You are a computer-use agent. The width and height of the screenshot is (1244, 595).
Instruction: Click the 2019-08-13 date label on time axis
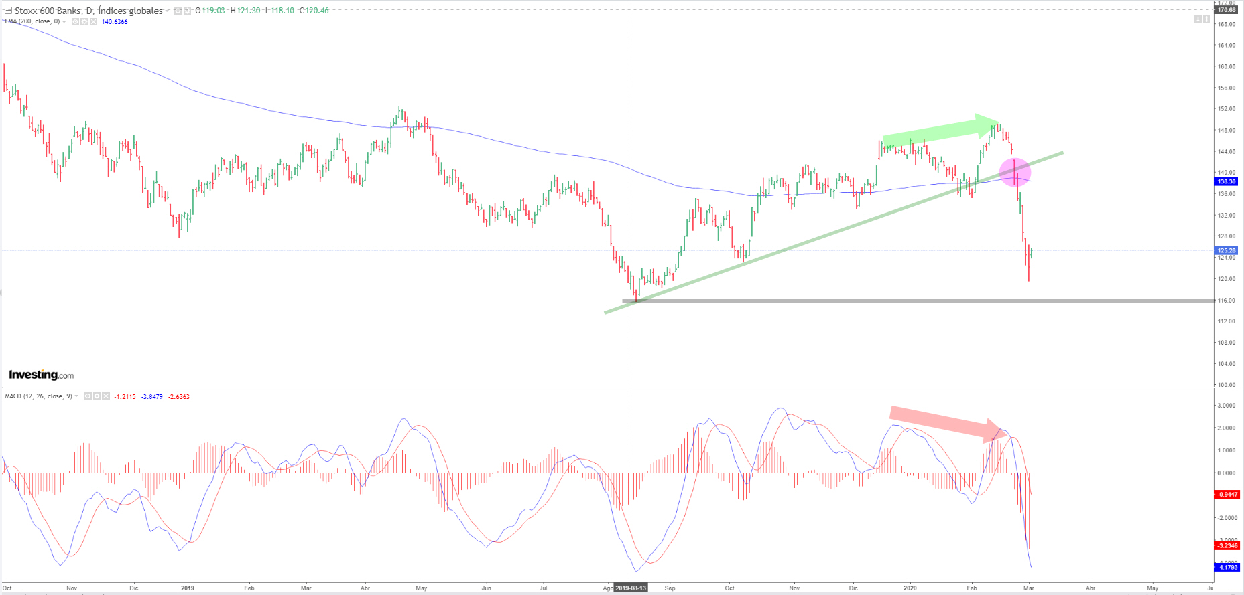pos(631,588)
